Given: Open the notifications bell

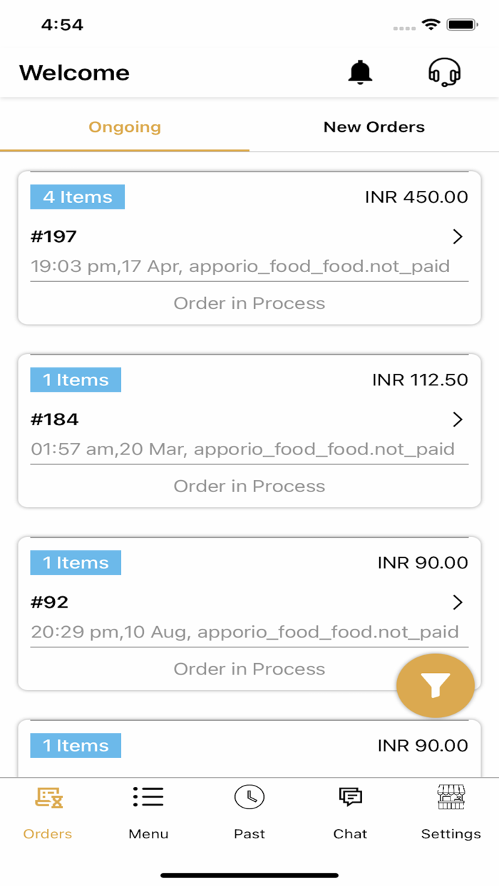Looking at the screenshot, I should click(x=360, y=72).
